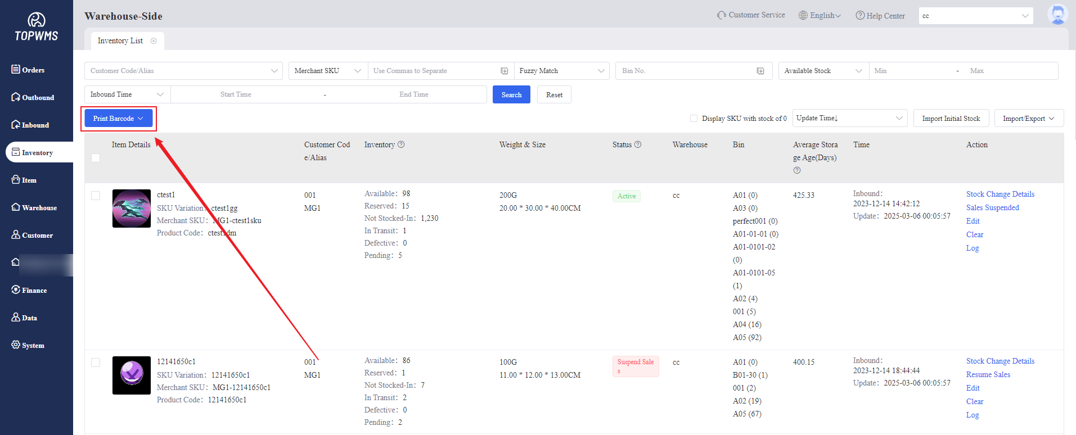This screenshot has height=435, width=1076.
Task: Expand the Import/Export dropdown
Action: point(1029,119)
